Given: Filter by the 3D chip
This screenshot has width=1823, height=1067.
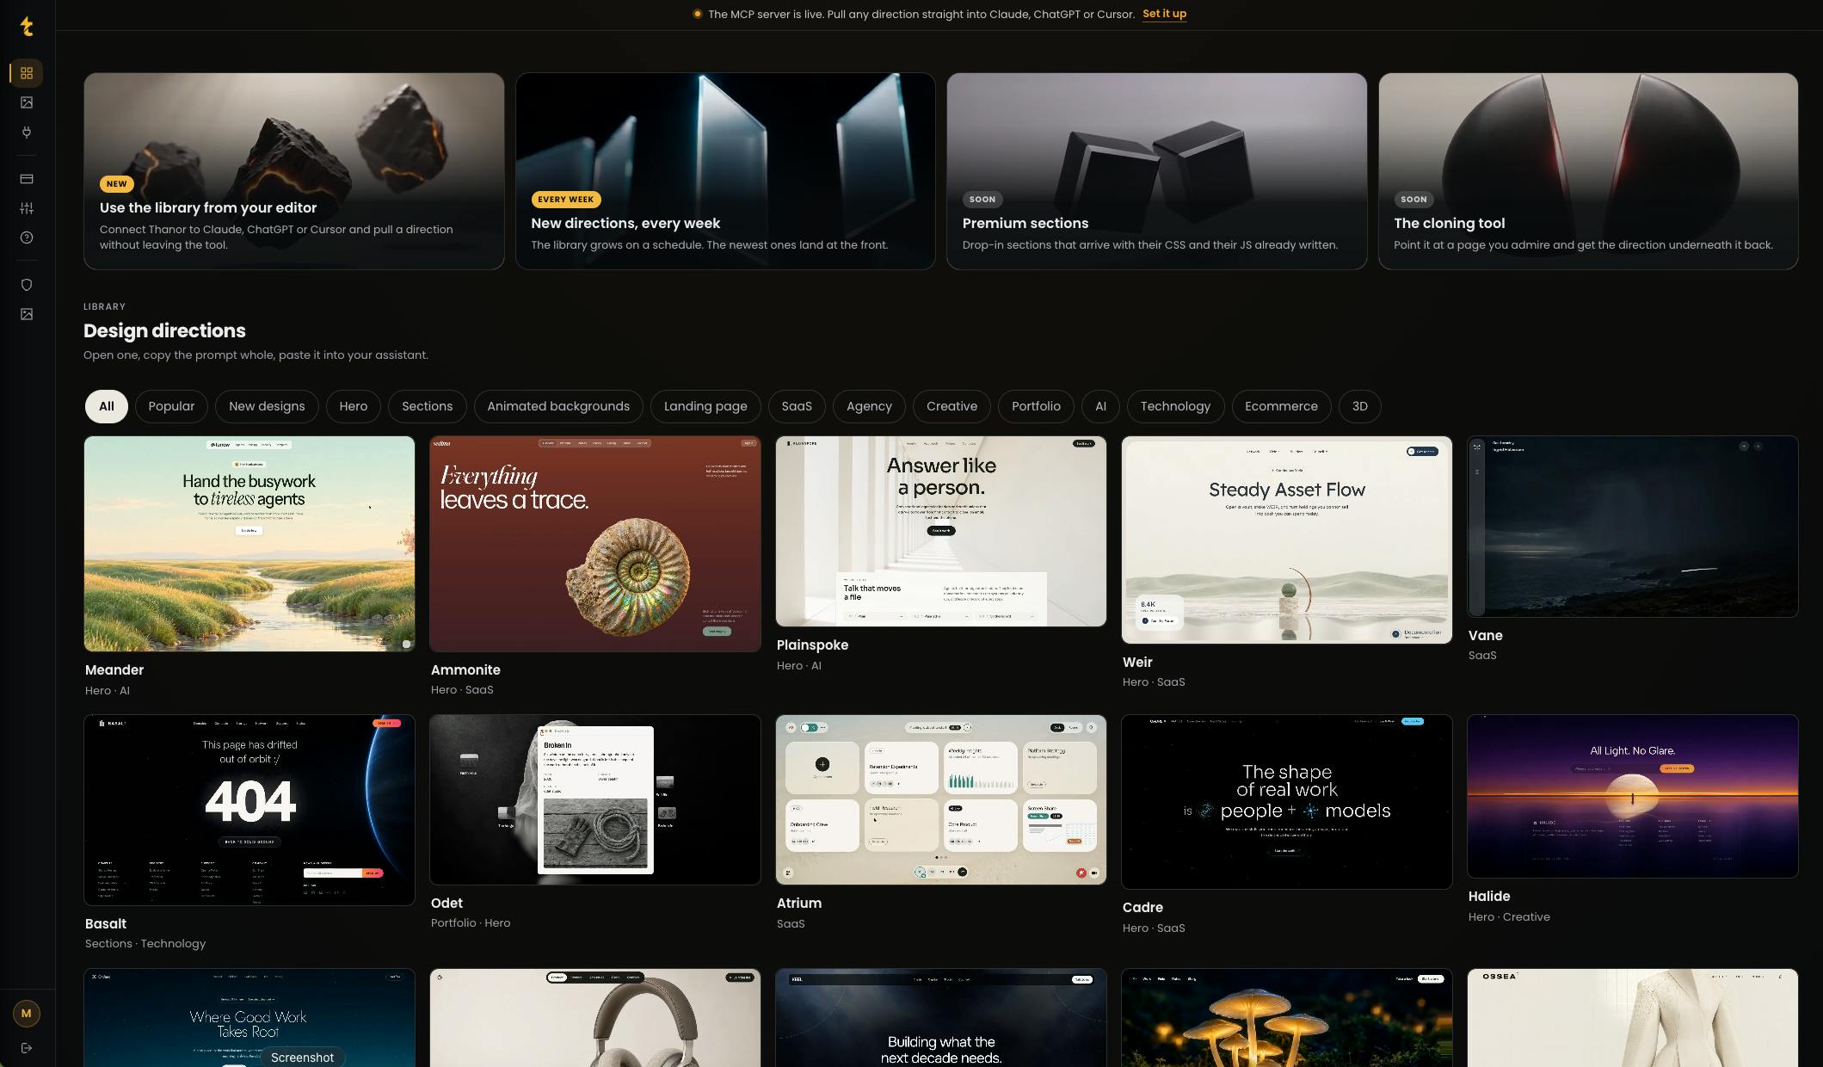Looking at the screenshot, I should [1359, 406].
